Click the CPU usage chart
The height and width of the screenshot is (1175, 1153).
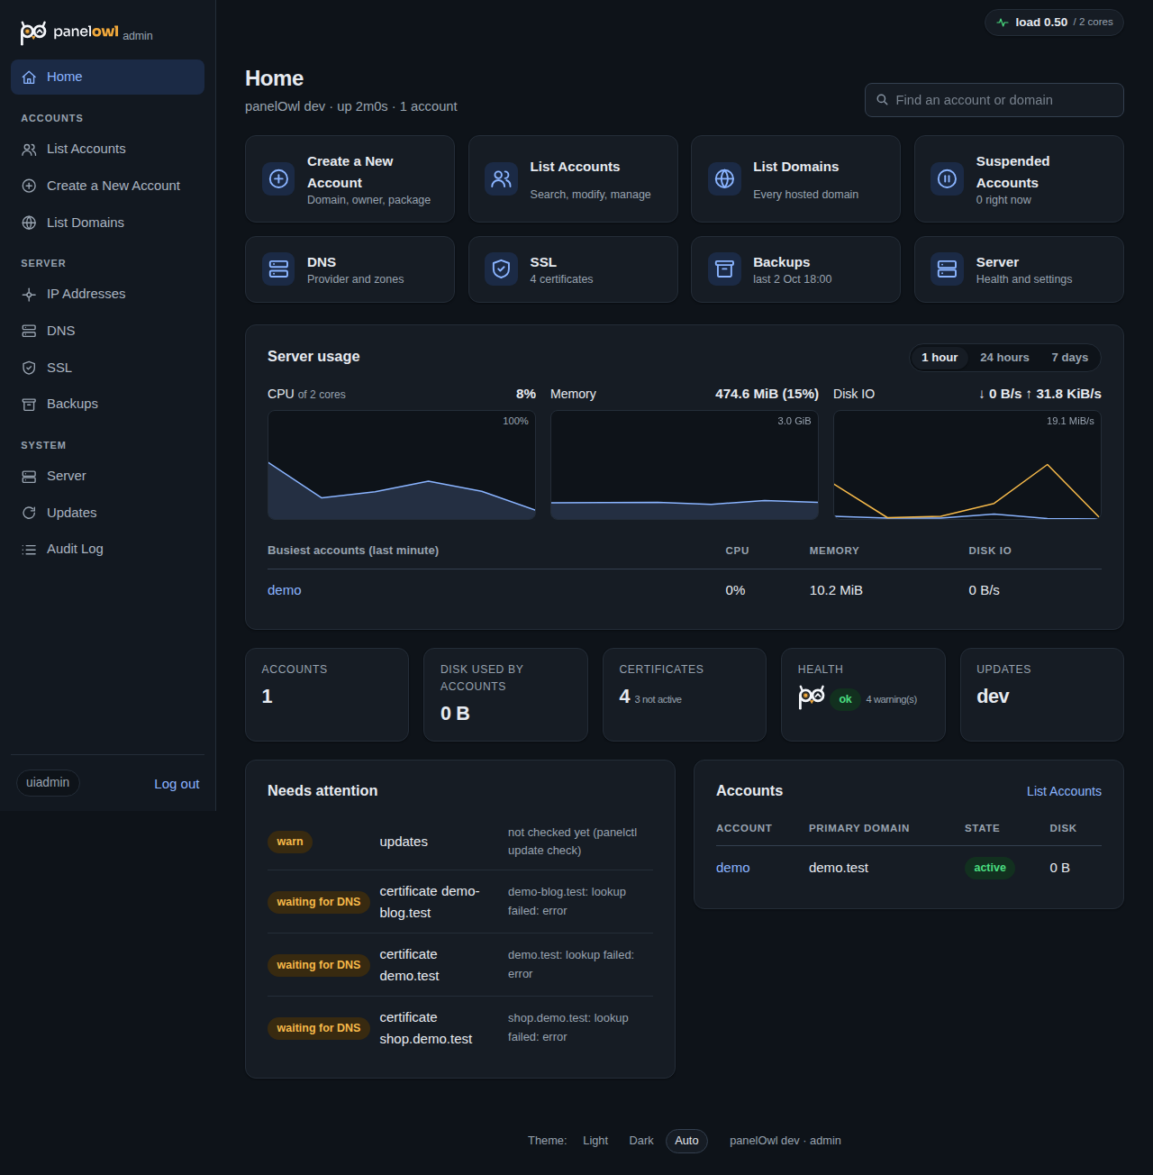point(402,465)
